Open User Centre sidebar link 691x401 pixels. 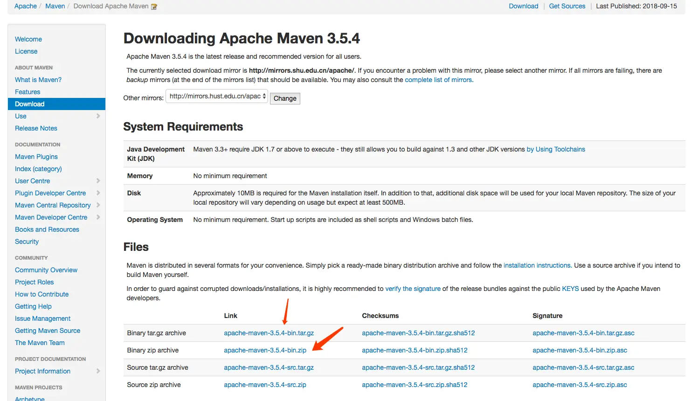32,181
